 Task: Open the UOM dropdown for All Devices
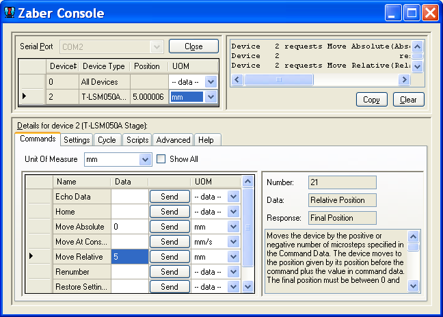(x=211, y=82)
